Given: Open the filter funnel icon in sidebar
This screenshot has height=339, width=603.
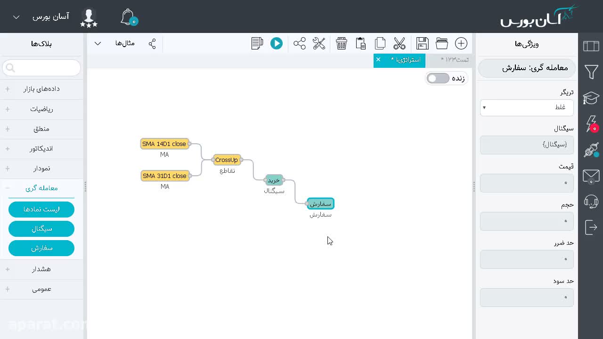Looking at the screenshot, I should (591, 72).
